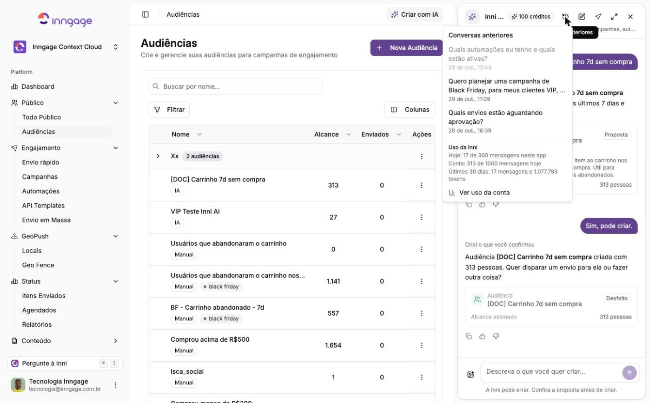Open user account options menu

pyautogui.click(x=116, y=385)
